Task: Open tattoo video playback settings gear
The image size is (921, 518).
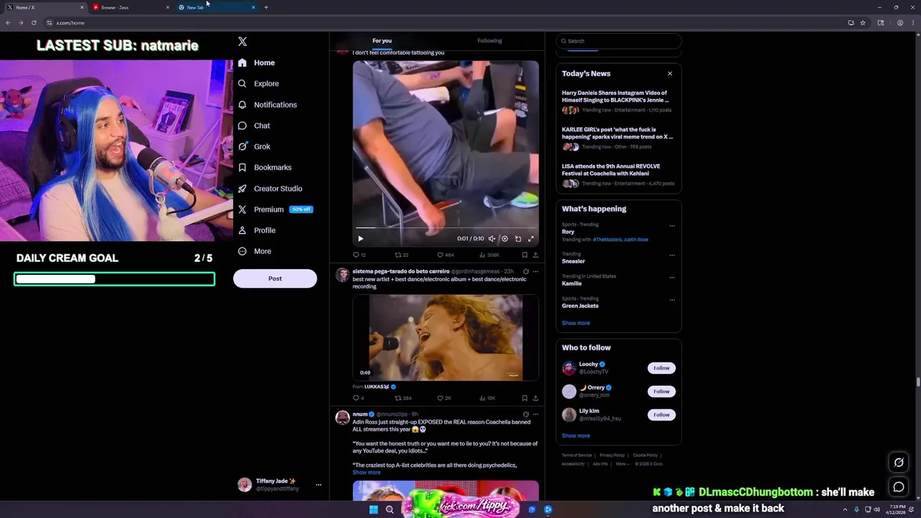Action: [x=504, y=239]
